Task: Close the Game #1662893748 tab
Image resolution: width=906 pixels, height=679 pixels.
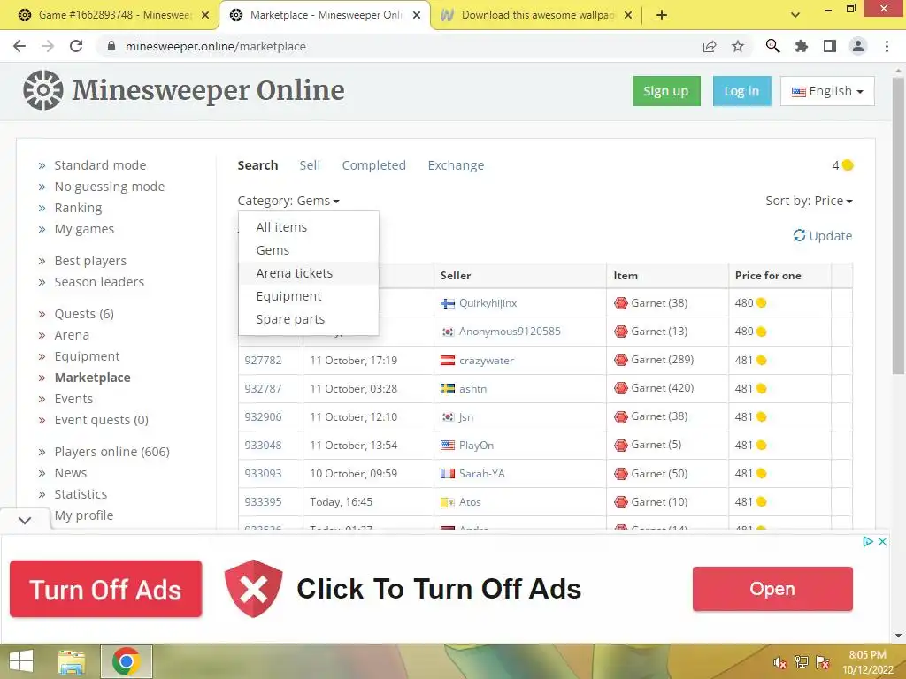Action: (205, 15)
